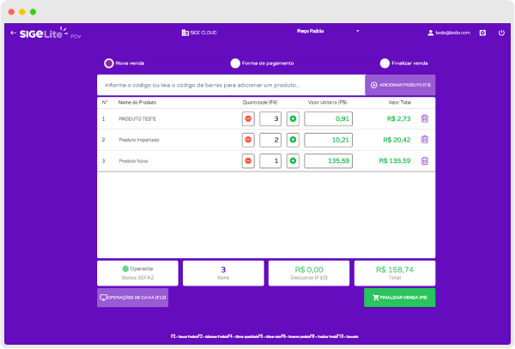Click the power logout icon

(501, 33)
